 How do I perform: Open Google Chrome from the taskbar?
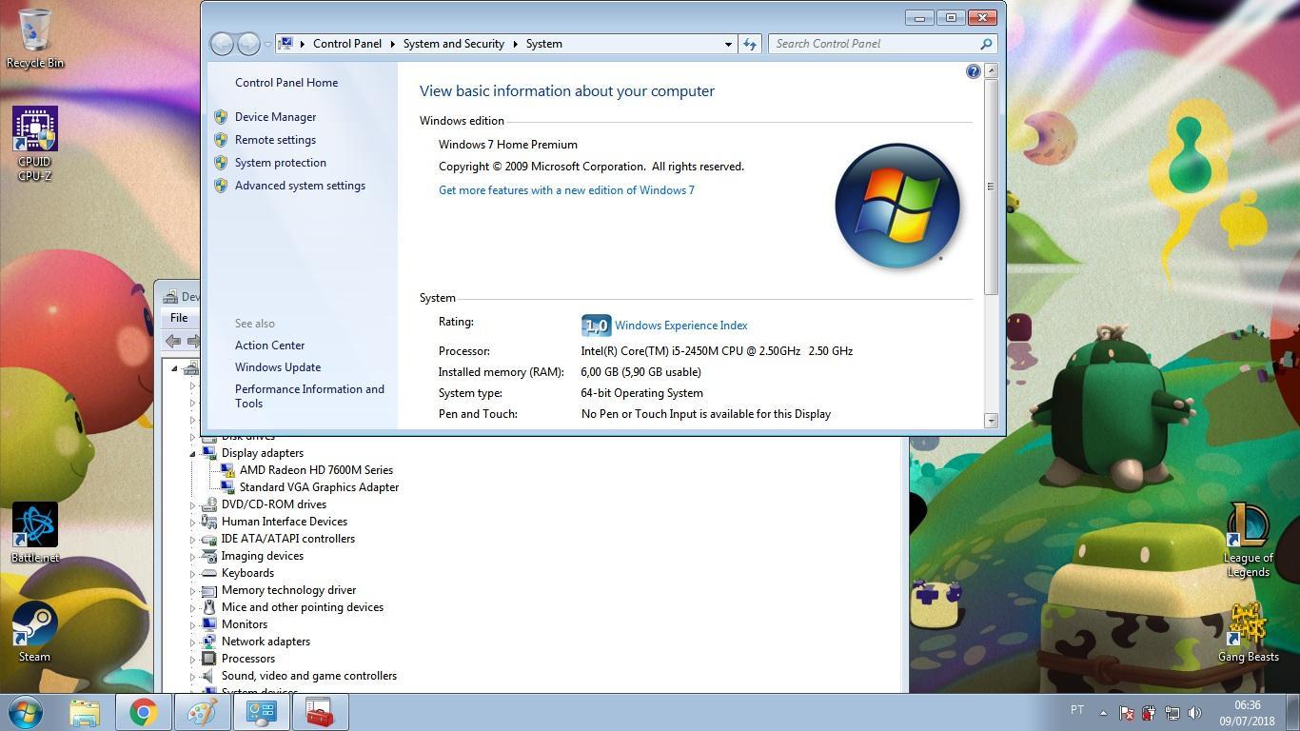click(x=144, y=712)
